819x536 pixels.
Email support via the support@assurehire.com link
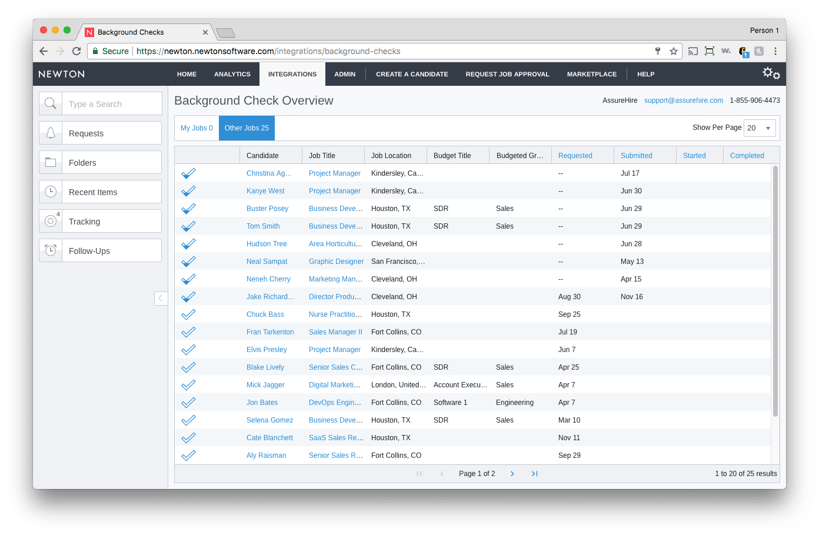683,101
